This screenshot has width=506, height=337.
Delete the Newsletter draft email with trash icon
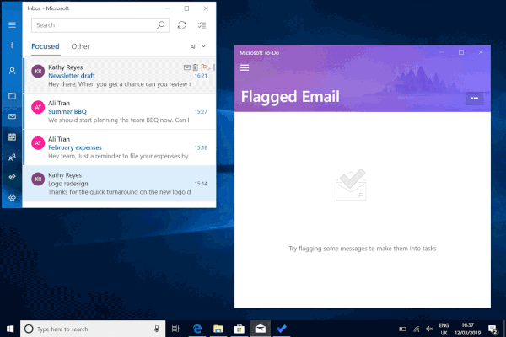(x=196, y=67)
